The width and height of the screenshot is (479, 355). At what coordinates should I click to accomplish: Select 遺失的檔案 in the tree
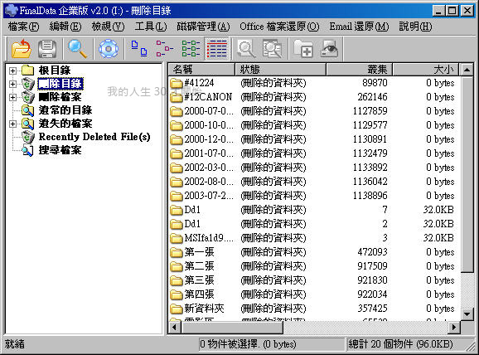65,124
